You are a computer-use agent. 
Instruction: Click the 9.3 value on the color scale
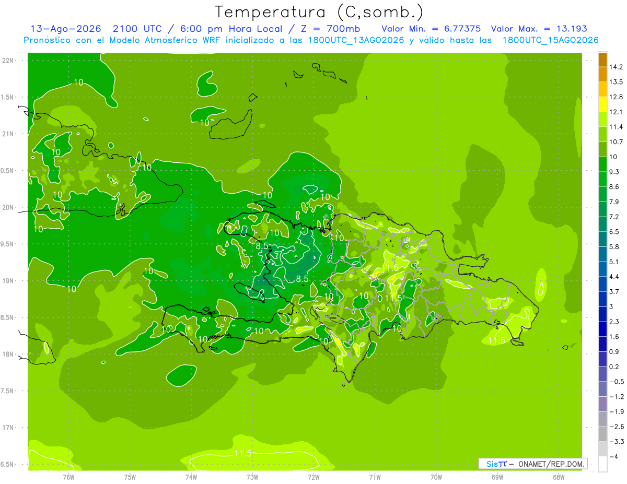click(614, 172)
